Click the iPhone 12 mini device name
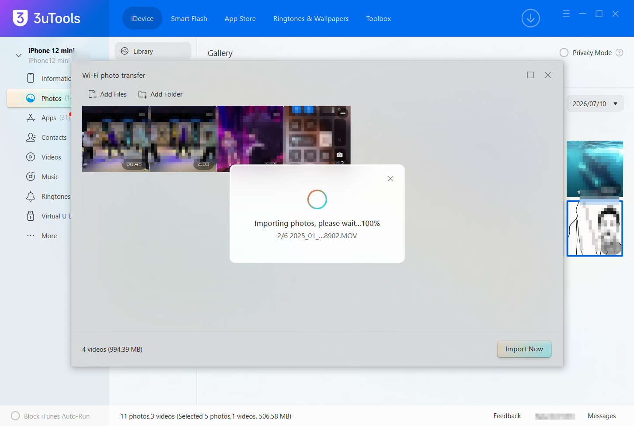Viewport: 634px width, 426px height. point(51,51)
